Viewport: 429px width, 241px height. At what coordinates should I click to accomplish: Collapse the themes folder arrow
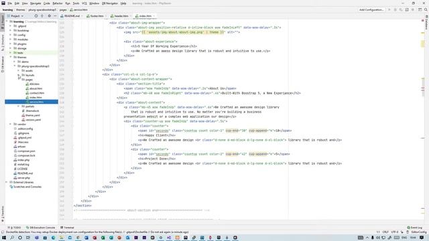(x=11, y=57)
